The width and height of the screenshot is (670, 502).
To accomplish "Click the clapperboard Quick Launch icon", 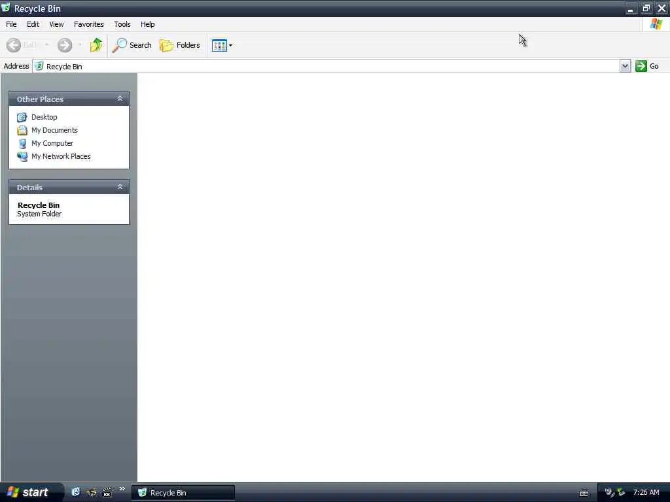I will tap(107, 493).
